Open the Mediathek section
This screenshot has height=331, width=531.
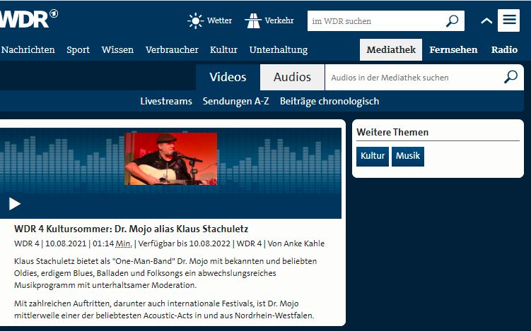click(390, 50)
